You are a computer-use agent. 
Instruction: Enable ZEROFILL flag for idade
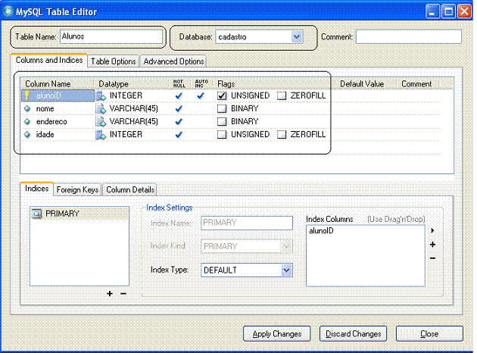tap(282, 135)
